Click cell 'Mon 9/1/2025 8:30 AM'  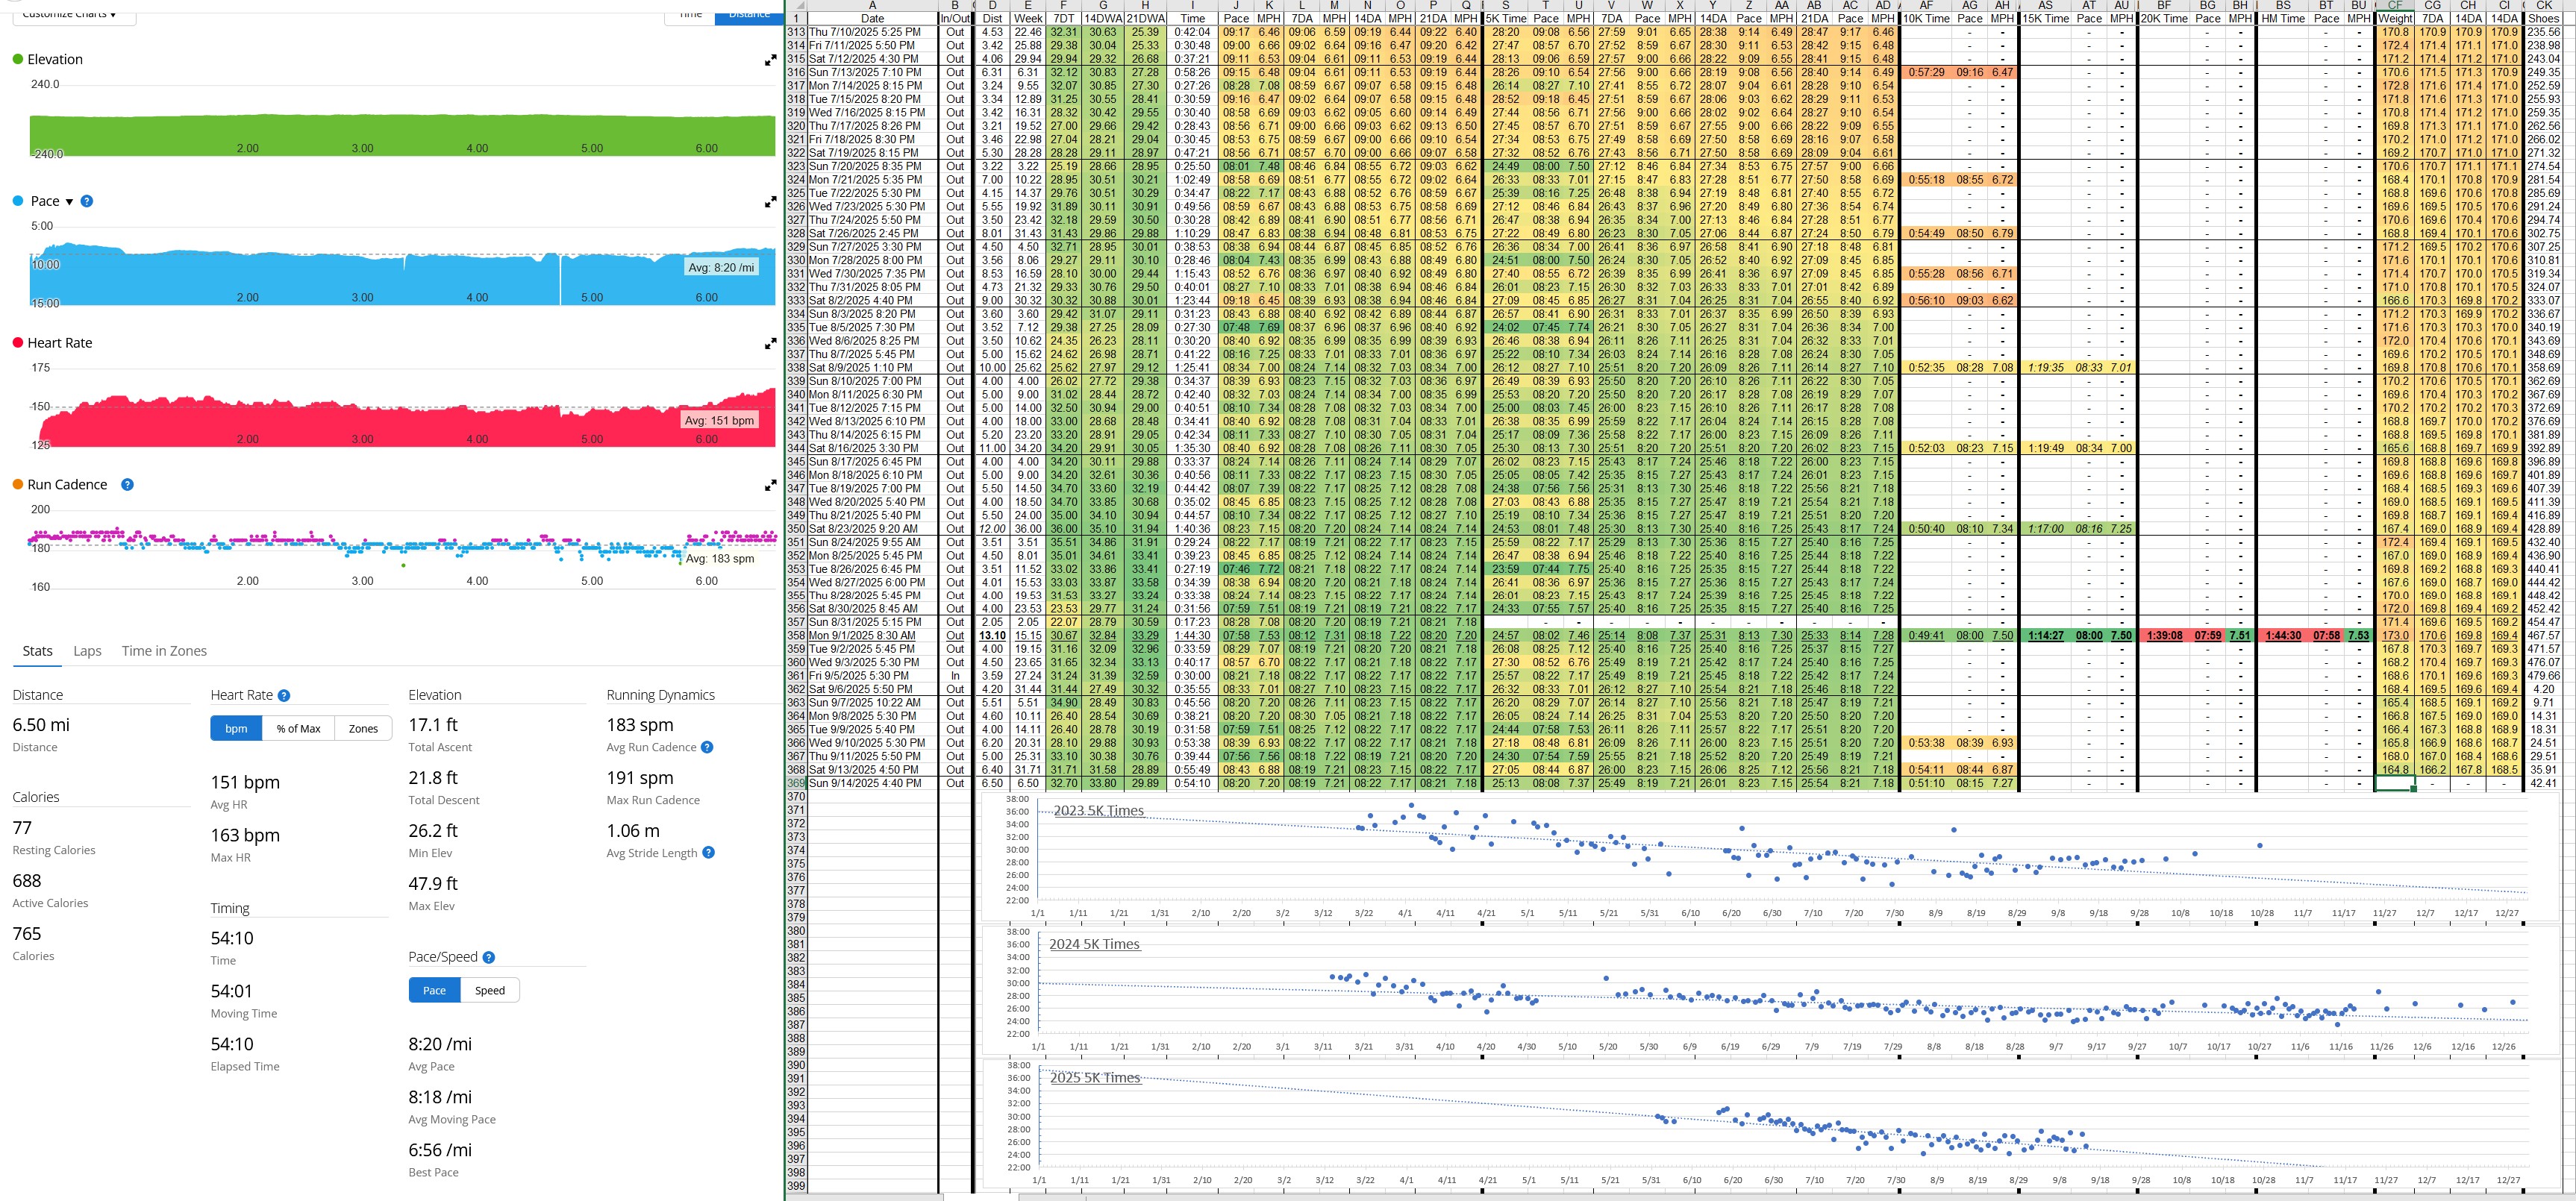(872, 635)
